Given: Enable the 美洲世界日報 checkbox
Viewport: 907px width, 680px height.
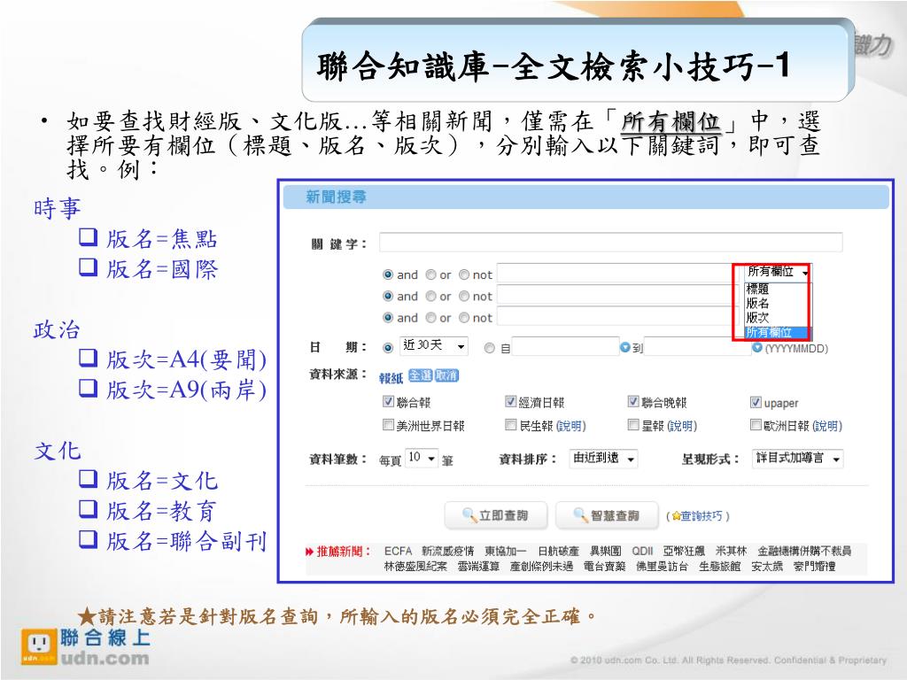Looking at the screenshot, I should pyautogui.click(x=388, y=425).
